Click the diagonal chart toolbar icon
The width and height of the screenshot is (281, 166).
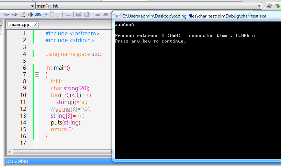click(87, 14)
